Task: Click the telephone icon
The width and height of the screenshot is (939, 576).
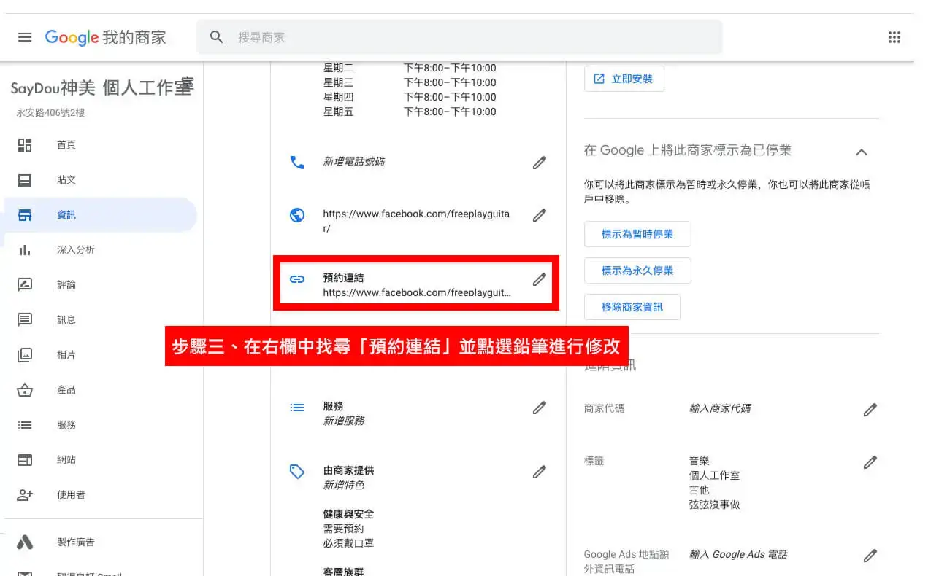Action: (297, 163)
